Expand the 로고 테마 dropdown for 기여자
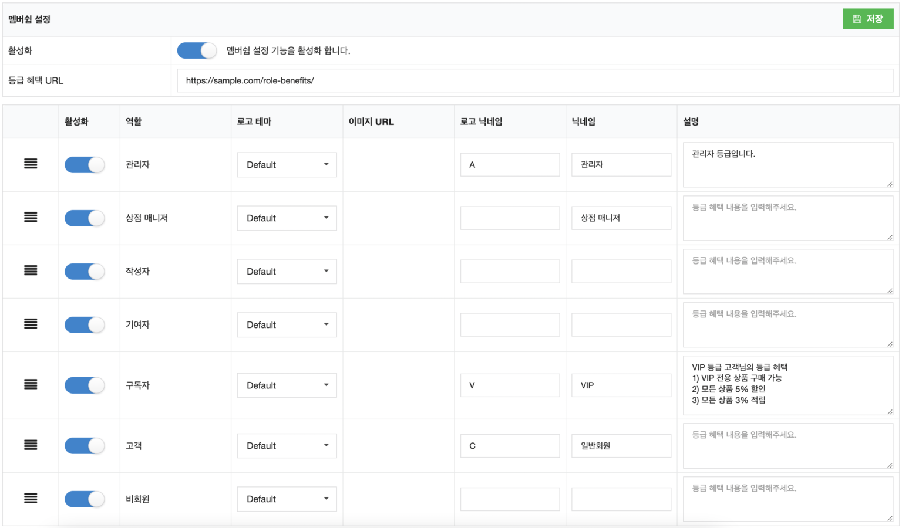 coord(287,325)
